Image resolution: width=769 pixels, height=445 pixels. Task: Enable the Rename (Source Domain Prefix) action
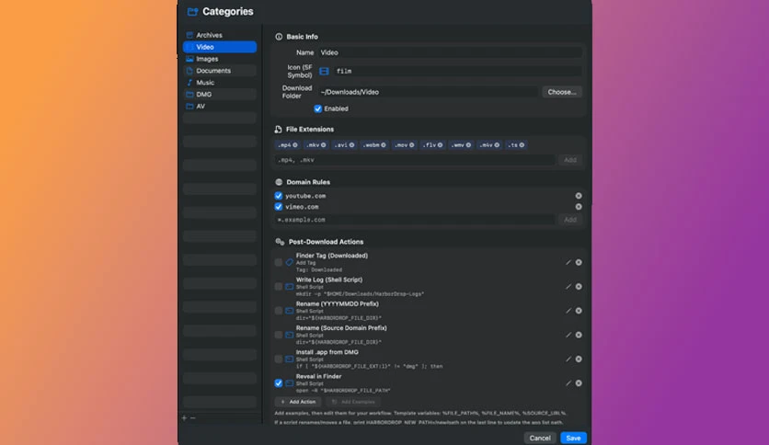[279, 336]
